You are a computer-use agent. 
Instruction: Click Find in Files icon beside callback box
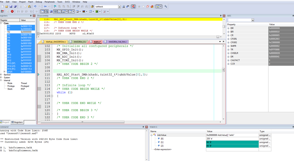(x=123, y=6)
